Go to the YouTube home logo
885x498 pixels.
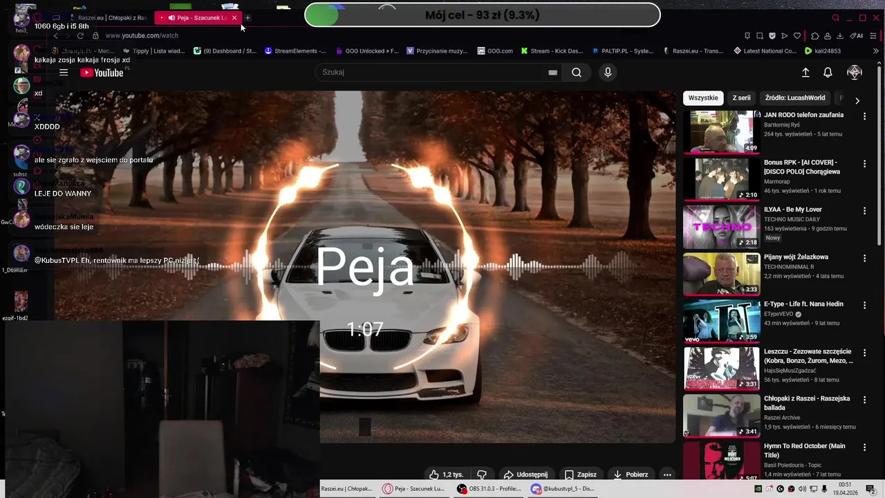click(102, 73)
